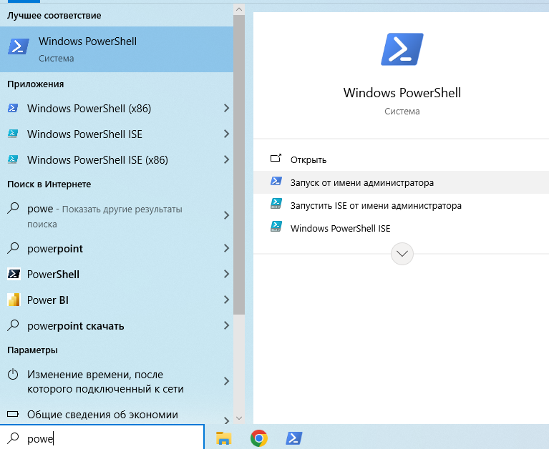This screenshot has height=449, width=549.
Task: Click the large Windows PowerShell preview icon
Action: pos(402,50)
